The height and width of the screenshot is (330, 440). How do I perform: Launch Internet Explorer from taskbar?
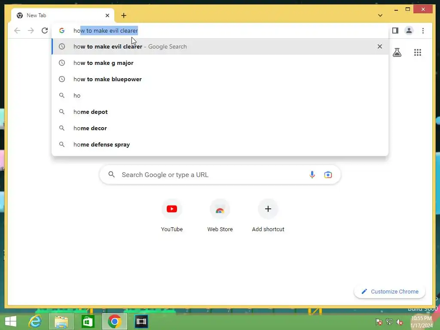[35, 321]
